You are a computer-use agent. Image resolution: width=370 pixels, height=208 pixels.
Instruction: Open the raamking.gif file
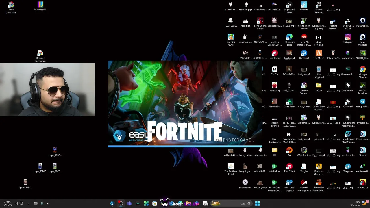[x=245, y=6]
